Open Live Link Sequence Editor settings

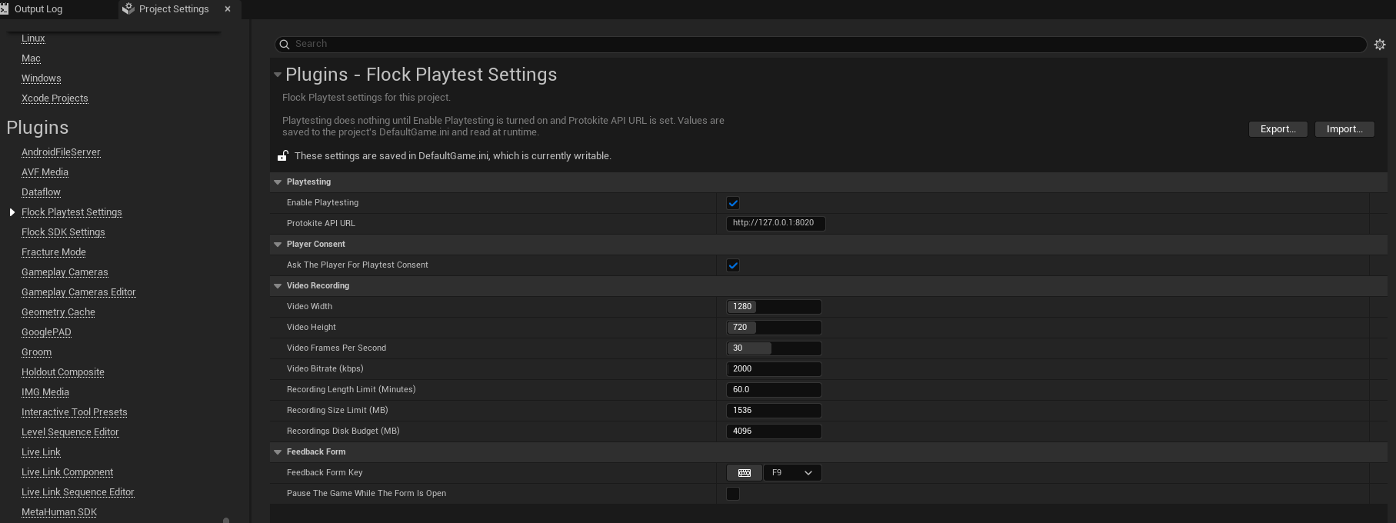tap(78, 492)
